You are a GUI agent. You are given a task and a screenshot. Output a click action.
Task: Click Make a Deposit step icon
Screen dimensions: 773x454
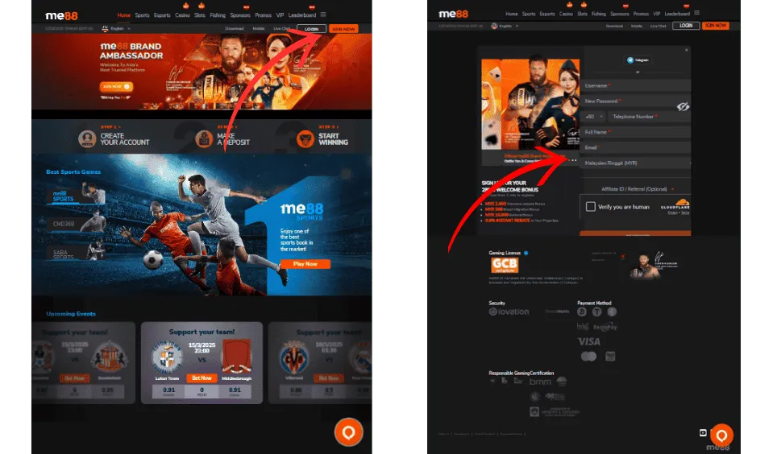click(x=204, y=139)
